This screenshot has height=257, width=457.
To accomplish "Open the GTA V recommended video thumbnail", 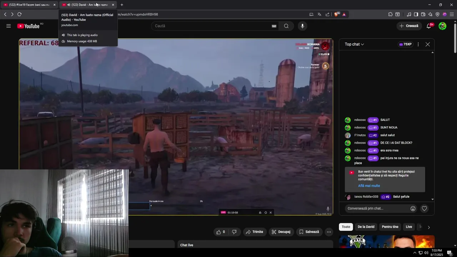I will point(387,242).
